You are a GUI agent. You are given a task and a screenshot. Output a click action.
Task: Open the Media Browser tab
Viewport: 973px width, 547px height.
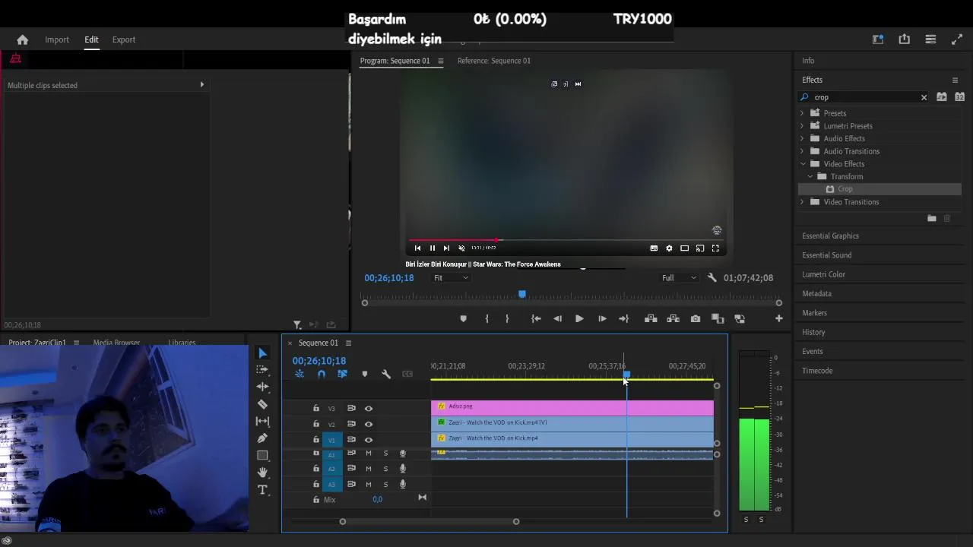[x=116, y=343]
